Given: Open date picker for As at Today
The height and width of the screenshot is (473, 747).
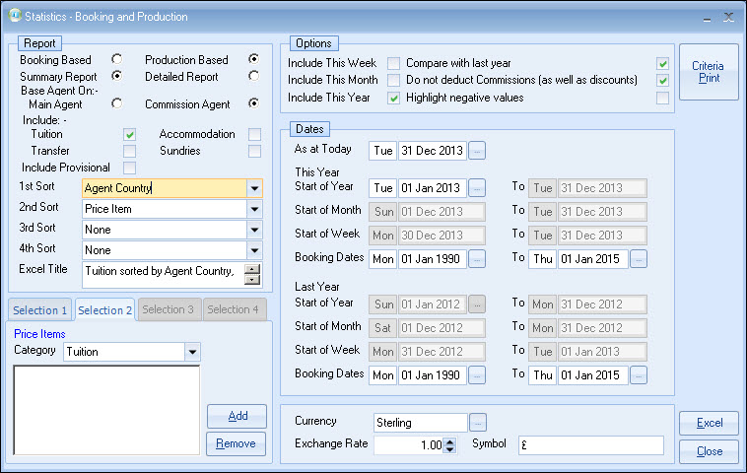Looking at the screenshot, I should (x=477, y=151).
